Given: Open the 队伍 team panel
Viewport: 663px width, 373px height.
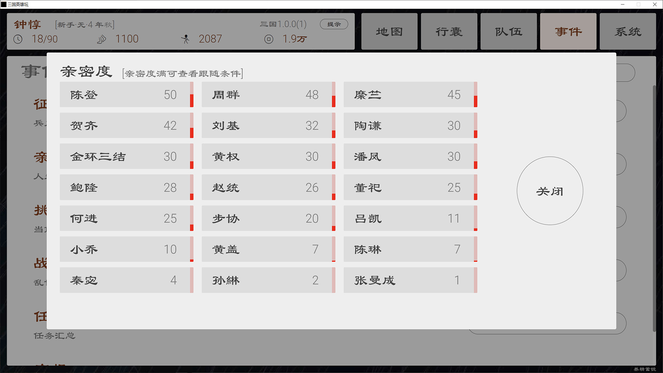Looking at the screenshot, I should point(508,31).
